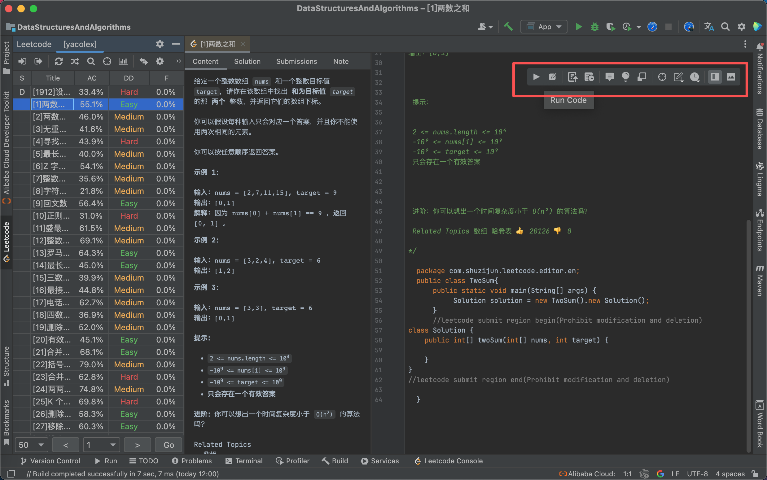Click the Go button
The height and width of the screenshot is (480, 767).
(x=169, y=444)
